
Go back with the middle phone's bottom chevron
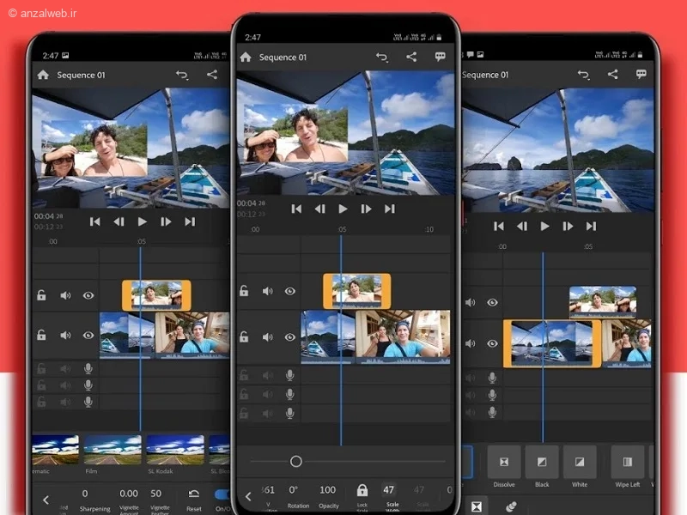(x=248, y=496)
